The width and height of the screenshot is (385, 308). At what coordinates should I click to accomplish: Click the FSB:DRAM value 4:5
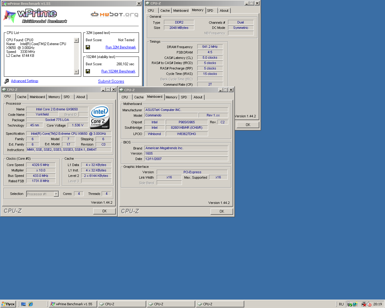pos(210,52)
